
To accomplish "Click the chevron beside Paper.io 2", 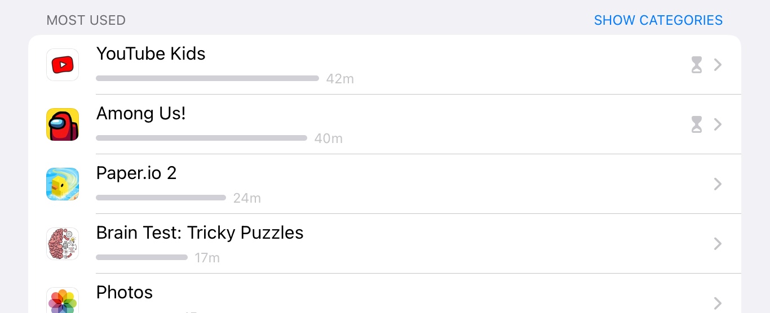I will (x=718, y=184).
